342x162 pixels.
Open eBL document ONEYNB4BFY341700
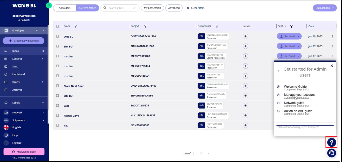(213, 36)
